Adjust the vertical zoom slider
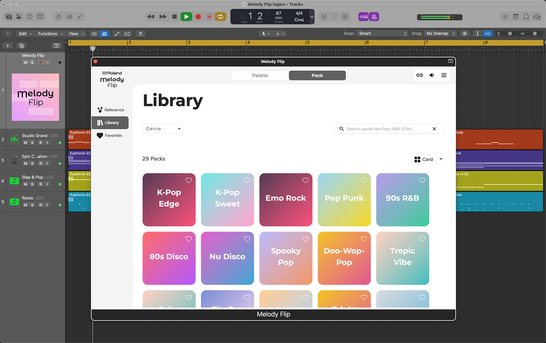This screenshot has height=343, width=546. [509, 34]
